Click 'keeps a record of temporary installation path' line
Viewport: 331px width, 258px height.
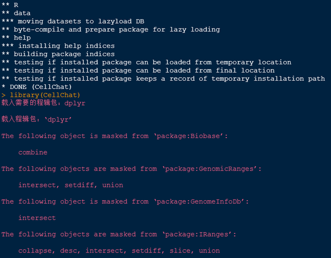pyautogui.click(x=163, y=79)
